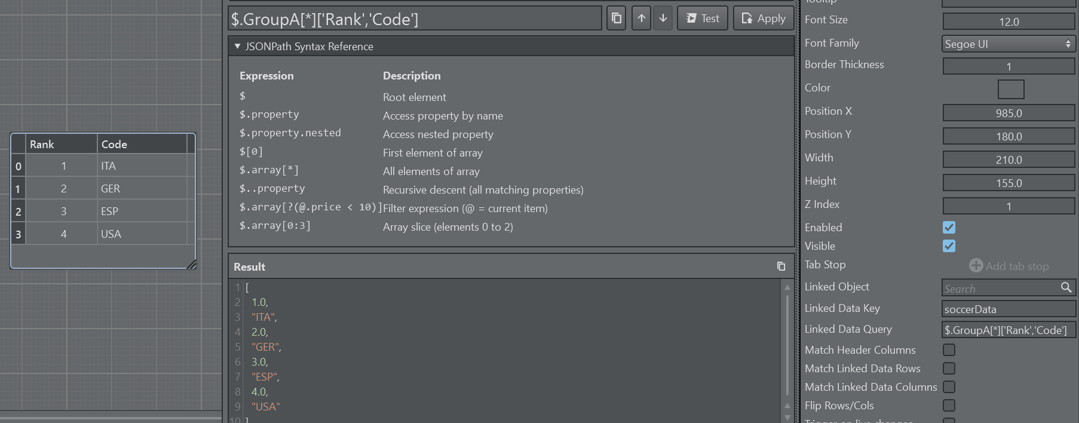
Task: Uncheck the Visible checkbox
Action: pos(949,246)
